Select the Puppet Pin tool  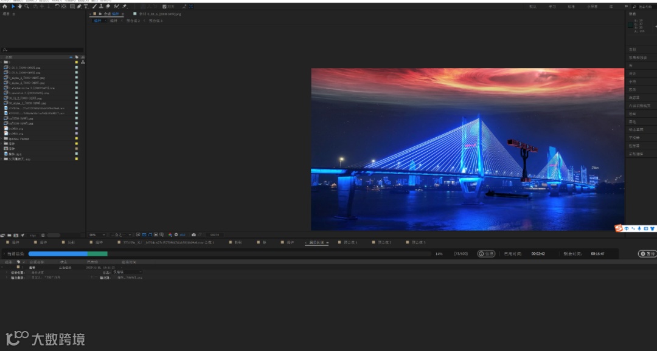124,6
